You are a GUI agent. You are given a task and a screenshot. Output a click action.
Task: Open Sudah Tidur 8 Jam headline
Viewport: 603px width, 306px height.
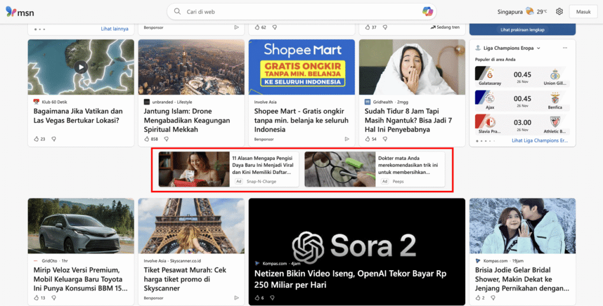[408, 120]
